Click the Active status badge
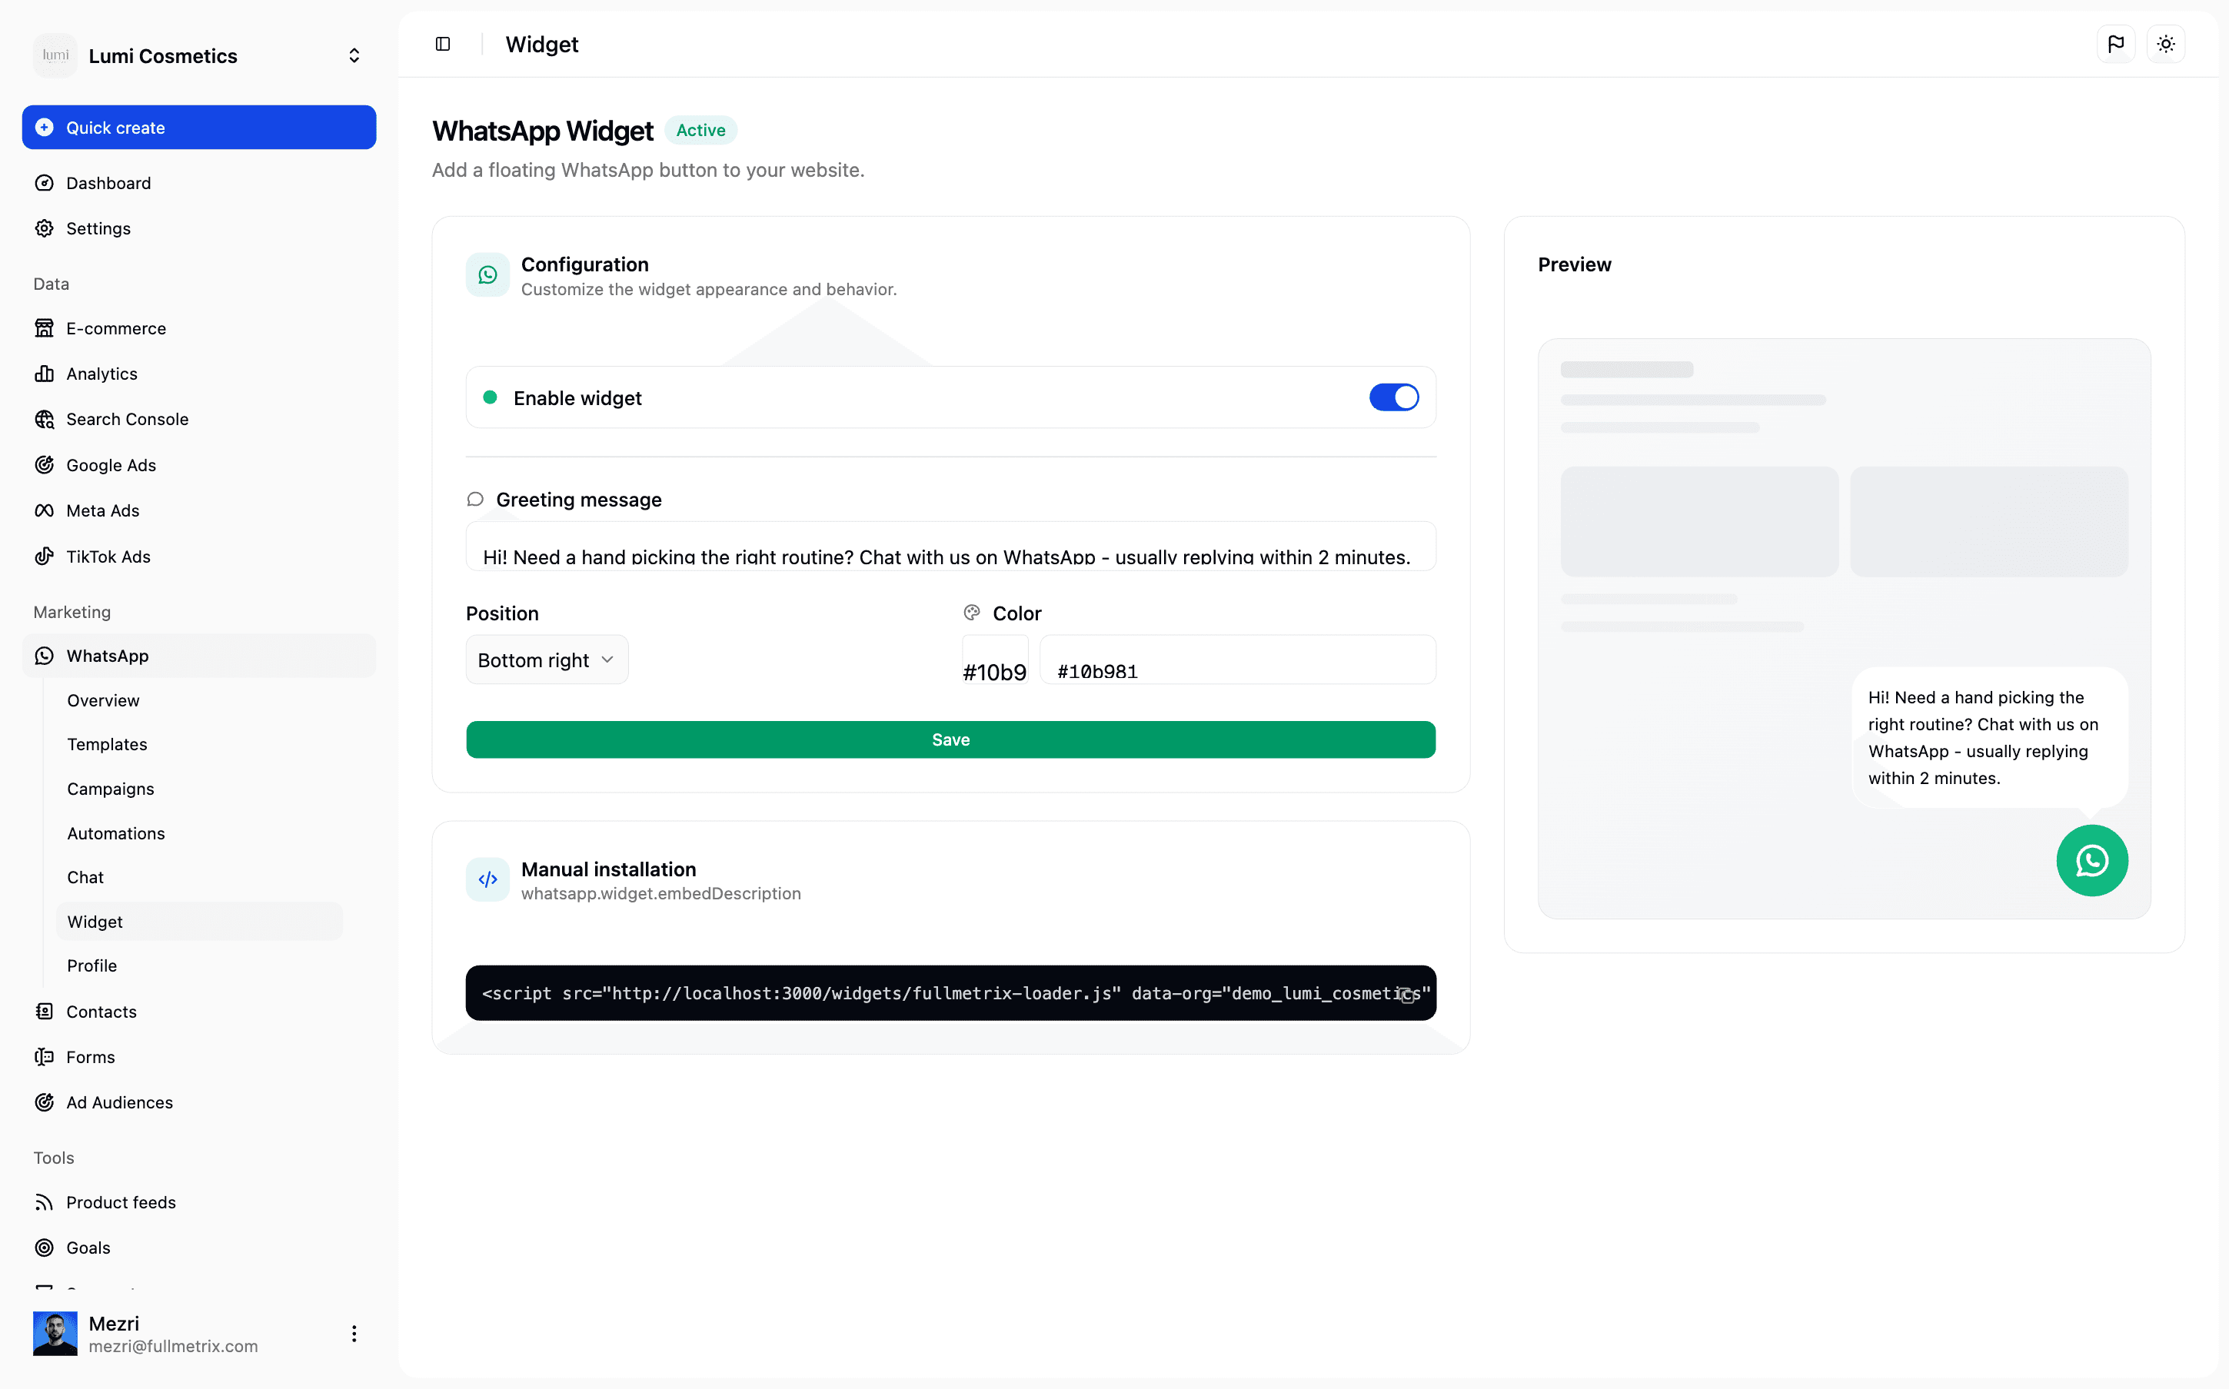The width and height of the screenshot is (2229, 1389). point(701,131)
